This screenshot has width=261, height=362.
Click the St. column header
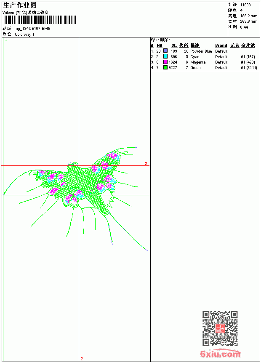click(x=174, y=45)
